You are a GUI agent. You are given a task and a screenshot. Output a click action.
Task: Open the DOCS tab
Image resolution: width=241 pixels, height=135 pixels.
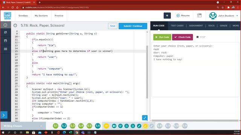pos(211,25)
